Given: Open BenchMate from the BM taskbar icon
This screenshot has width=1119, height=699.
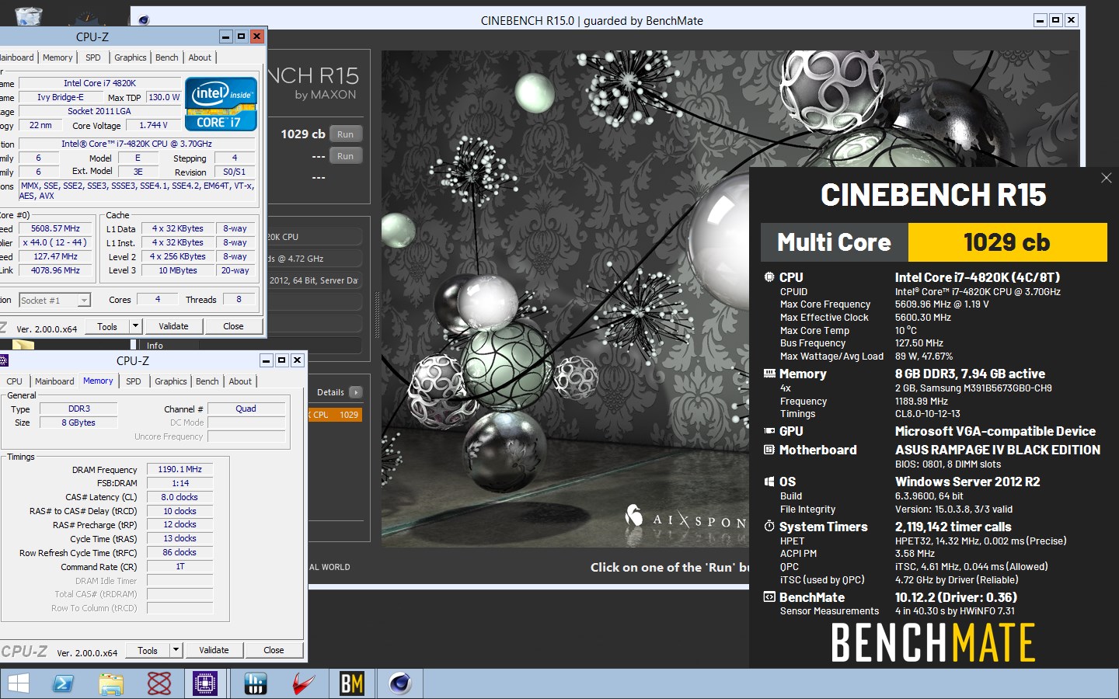Looking at the screenshot, I should 352,683.
